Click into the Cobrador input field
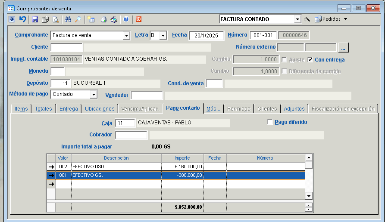This screenshot has height=222, width=385. pos(131,135)
